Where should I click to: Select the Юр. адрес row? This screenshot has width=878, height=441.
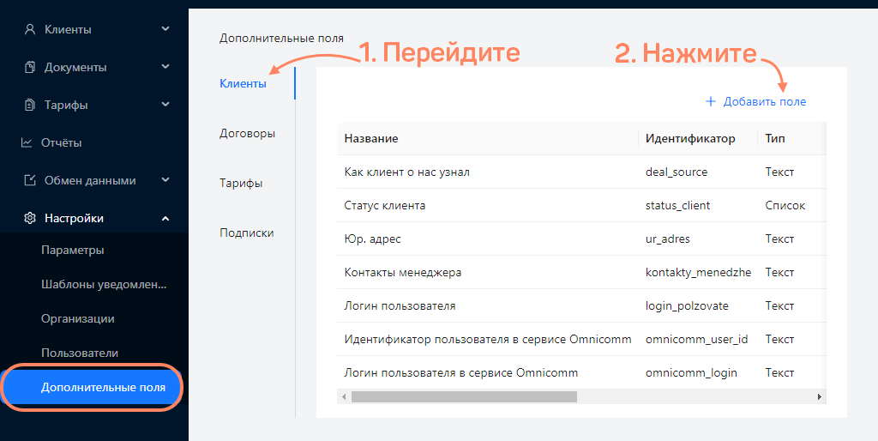[x=581, y=239]
